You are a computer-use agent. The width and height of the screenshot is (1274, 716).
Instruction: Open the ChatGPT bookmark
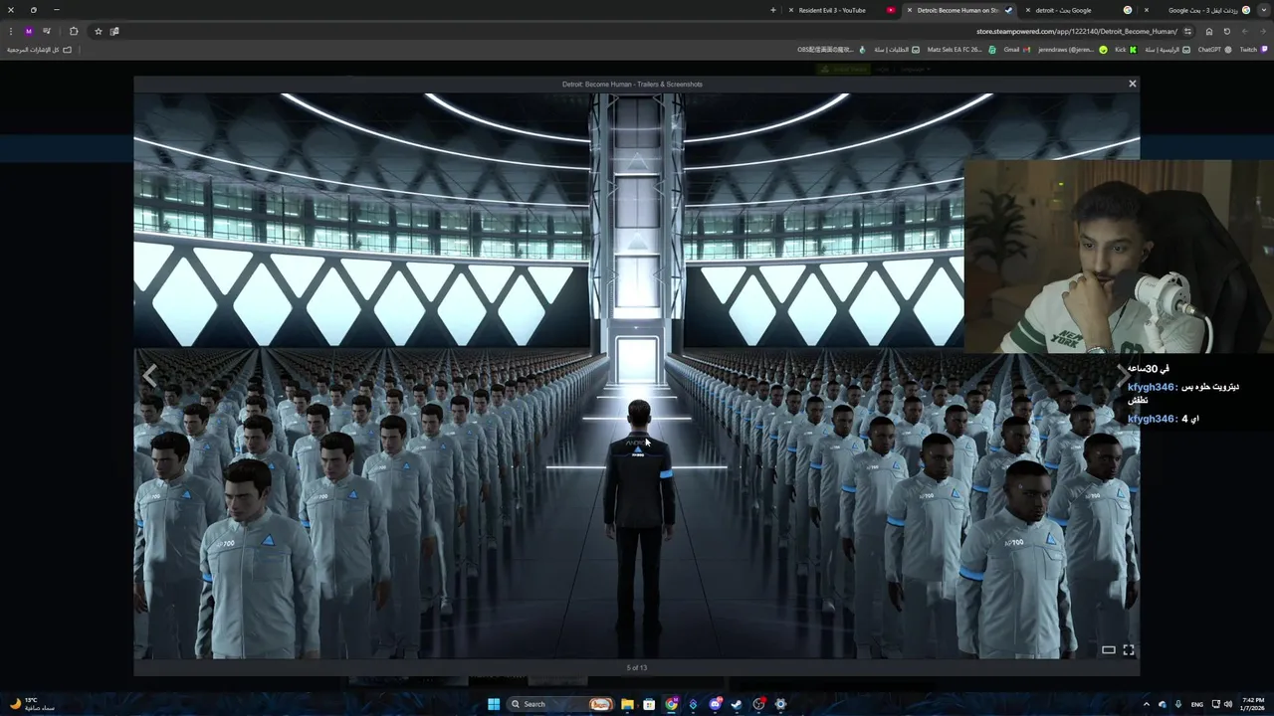click(1215, 49)
